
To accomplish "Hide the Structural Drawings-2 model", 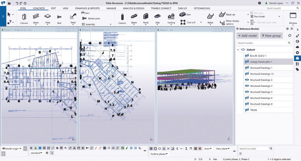I will [x=247, y=80].
